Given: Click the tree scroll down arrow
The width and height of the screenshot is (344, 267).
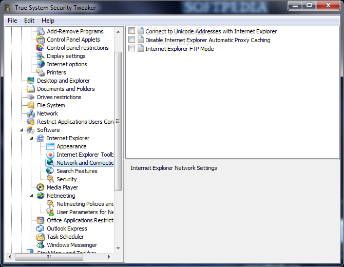Looking at the screenshot, I should click(x=118, y=249).
